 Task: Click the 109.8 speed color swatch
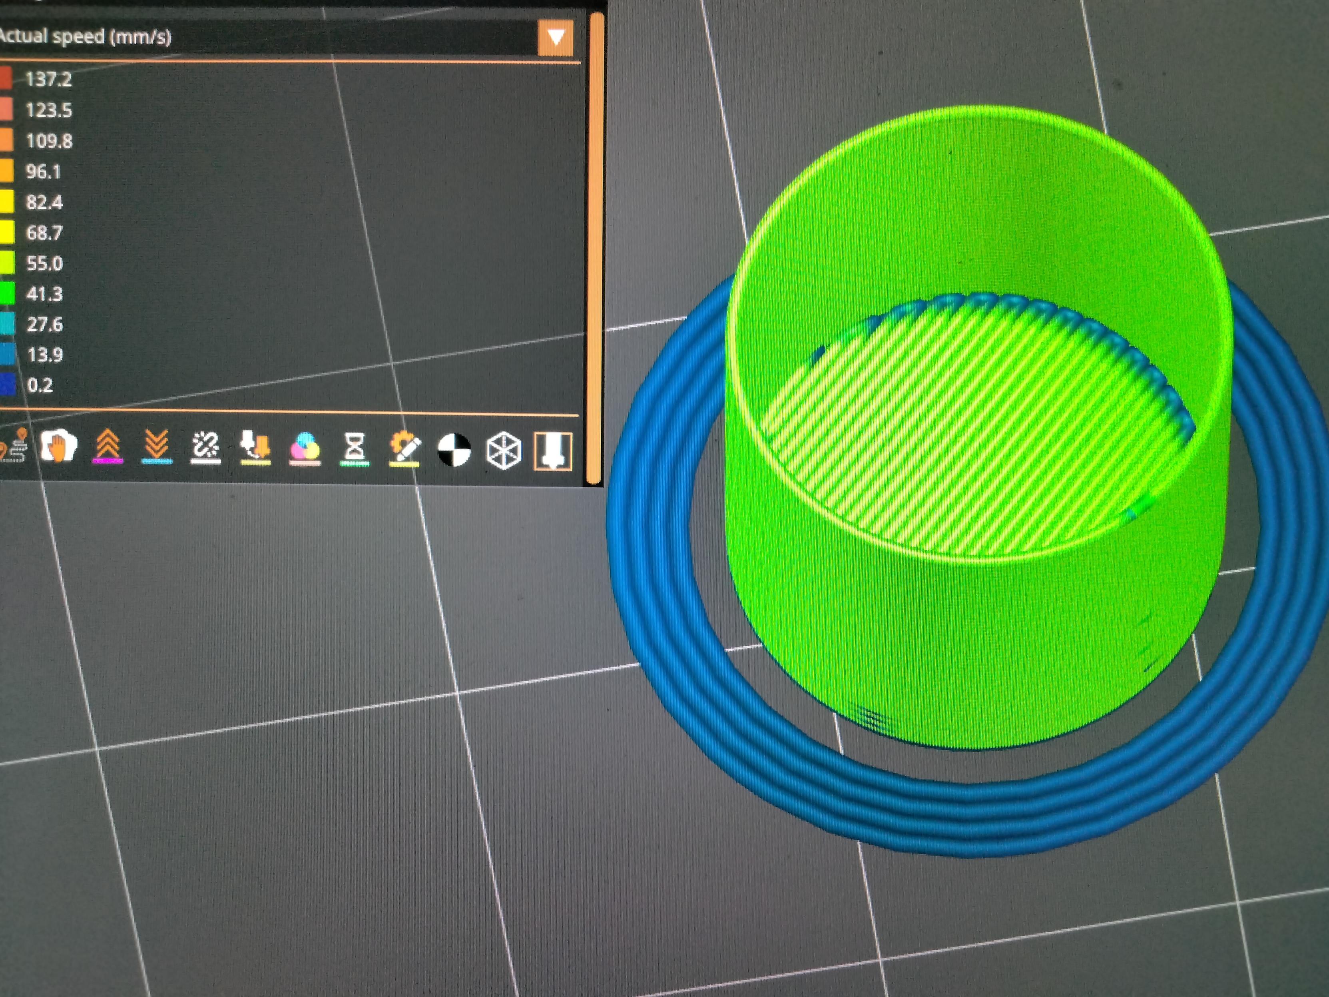[x=6, y=140]
